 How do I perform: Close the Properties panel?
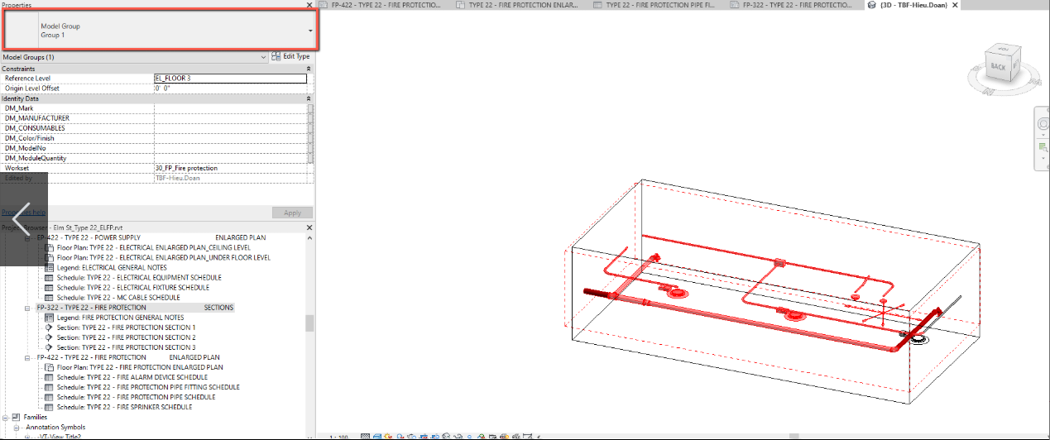tap(309, 5)
